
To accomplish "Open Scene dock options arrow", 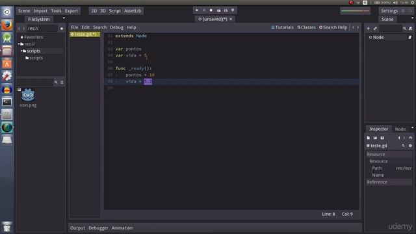I will pos(412,18).
